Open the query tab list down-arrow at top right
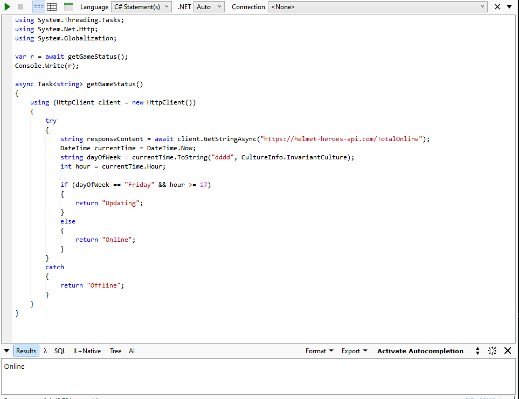 point(509,6)
